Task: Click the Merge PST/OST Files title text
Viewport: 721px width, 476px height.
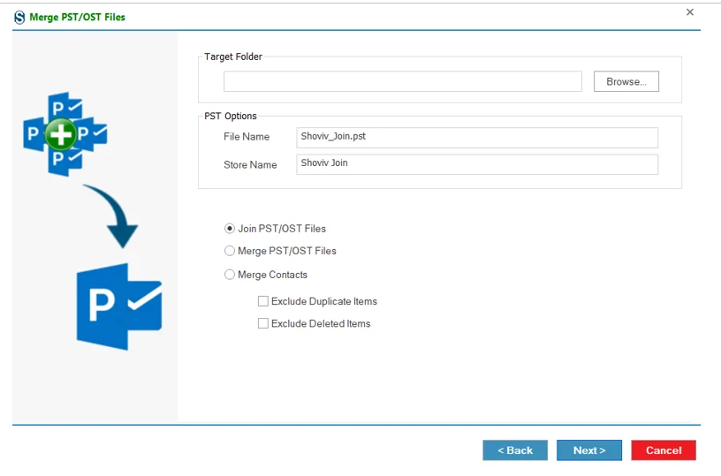Action: coord(77,17)
